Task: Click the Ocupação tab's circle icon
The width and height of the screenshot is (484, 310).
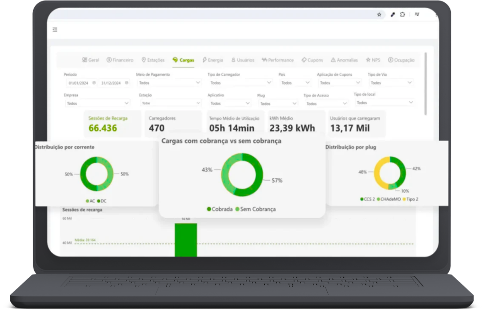Action: pyautogui.click(x=391, y=60)
